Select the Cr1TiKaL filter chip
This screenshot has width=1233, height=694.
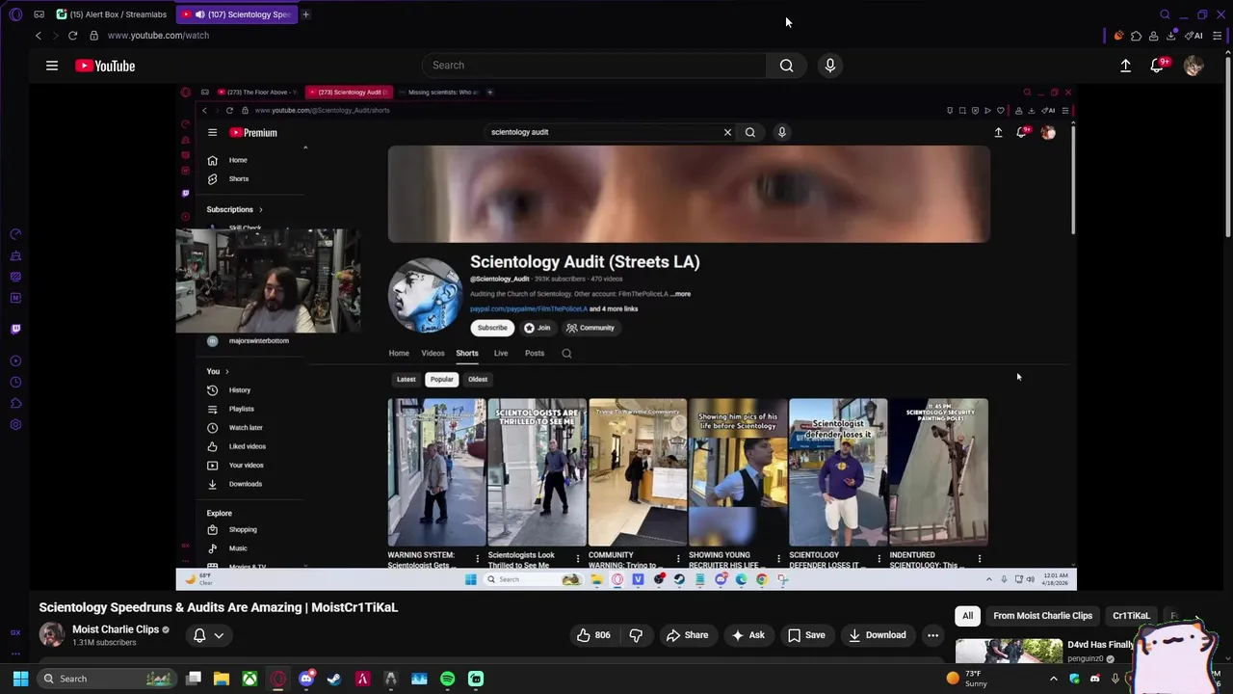pos(1131,616)
